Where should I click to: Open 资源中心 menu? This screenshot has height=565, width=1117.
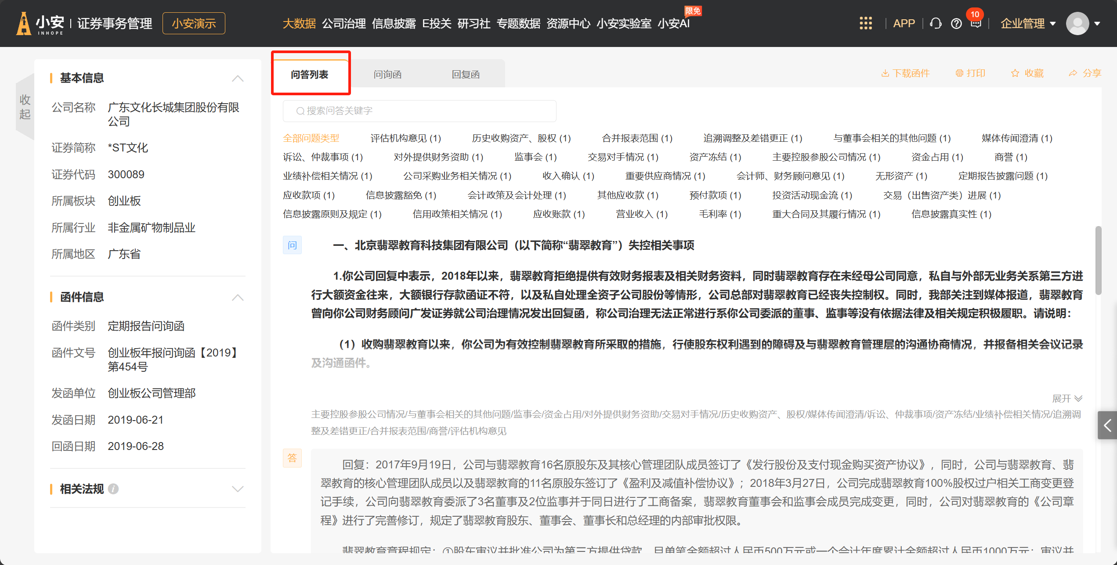point(568,23)
